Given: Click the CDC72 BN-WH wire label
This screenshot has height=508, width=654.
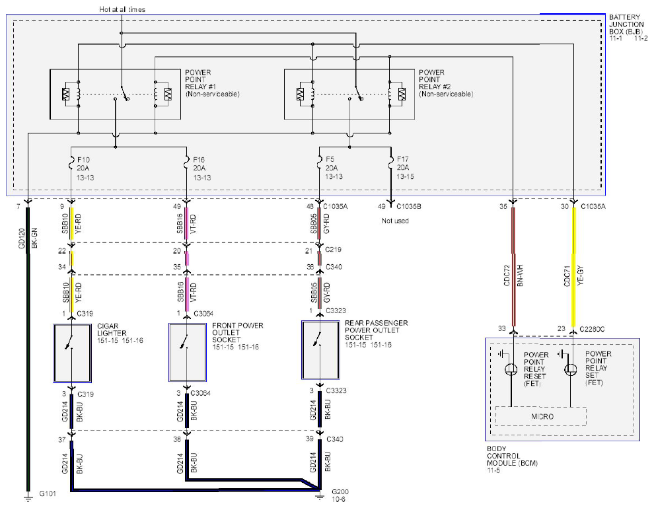Looking at the screenshot, I should (513, 275).
